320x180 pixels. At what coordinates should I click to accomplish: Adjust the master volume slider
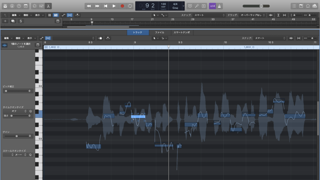click(x=256, y=6)
